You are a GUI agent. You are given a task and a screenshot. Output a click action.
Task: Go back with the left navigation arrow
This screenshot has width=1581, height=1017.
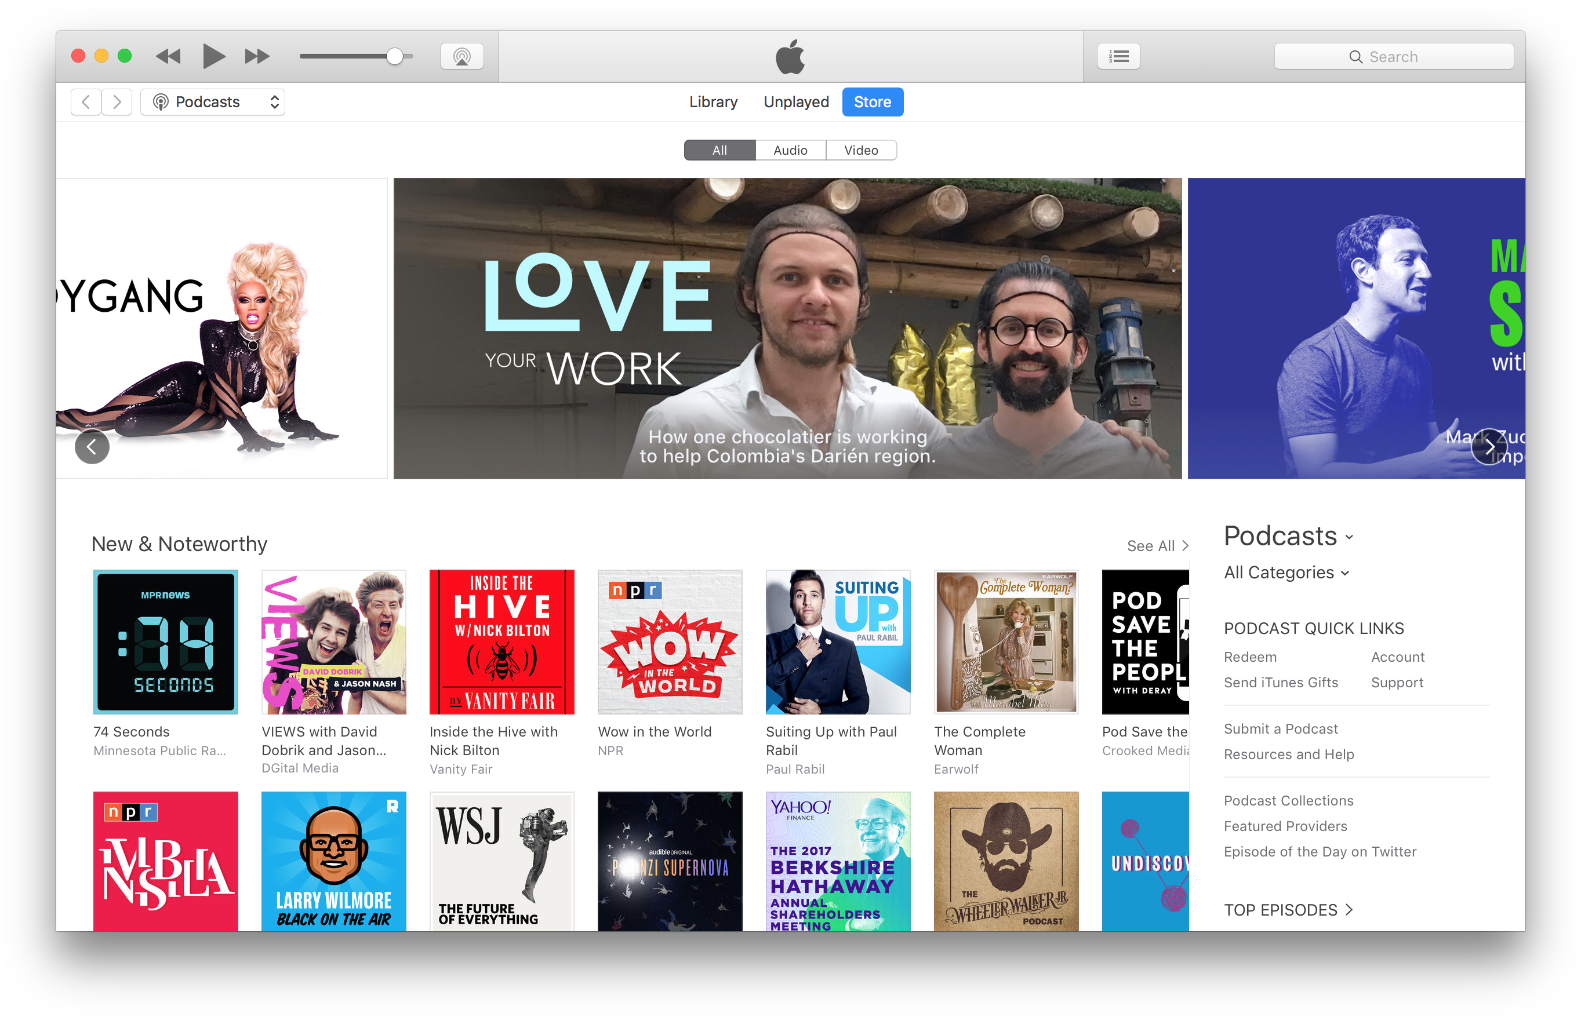[x=86, y=102]
